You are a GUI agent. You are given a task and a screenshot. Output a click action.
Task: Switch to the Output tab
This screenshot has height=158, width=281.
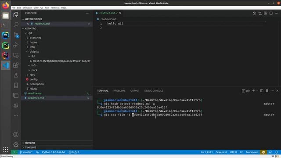tap(135, 91)
